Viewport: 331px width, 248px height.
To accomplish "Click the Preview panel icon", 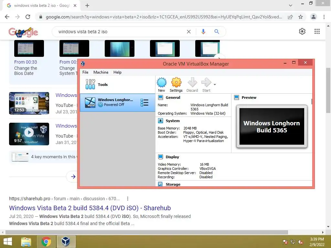I will (237, 98).
